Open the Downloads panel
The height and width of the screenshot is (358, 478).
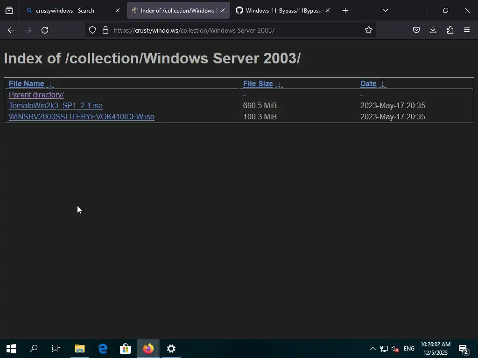433,30
